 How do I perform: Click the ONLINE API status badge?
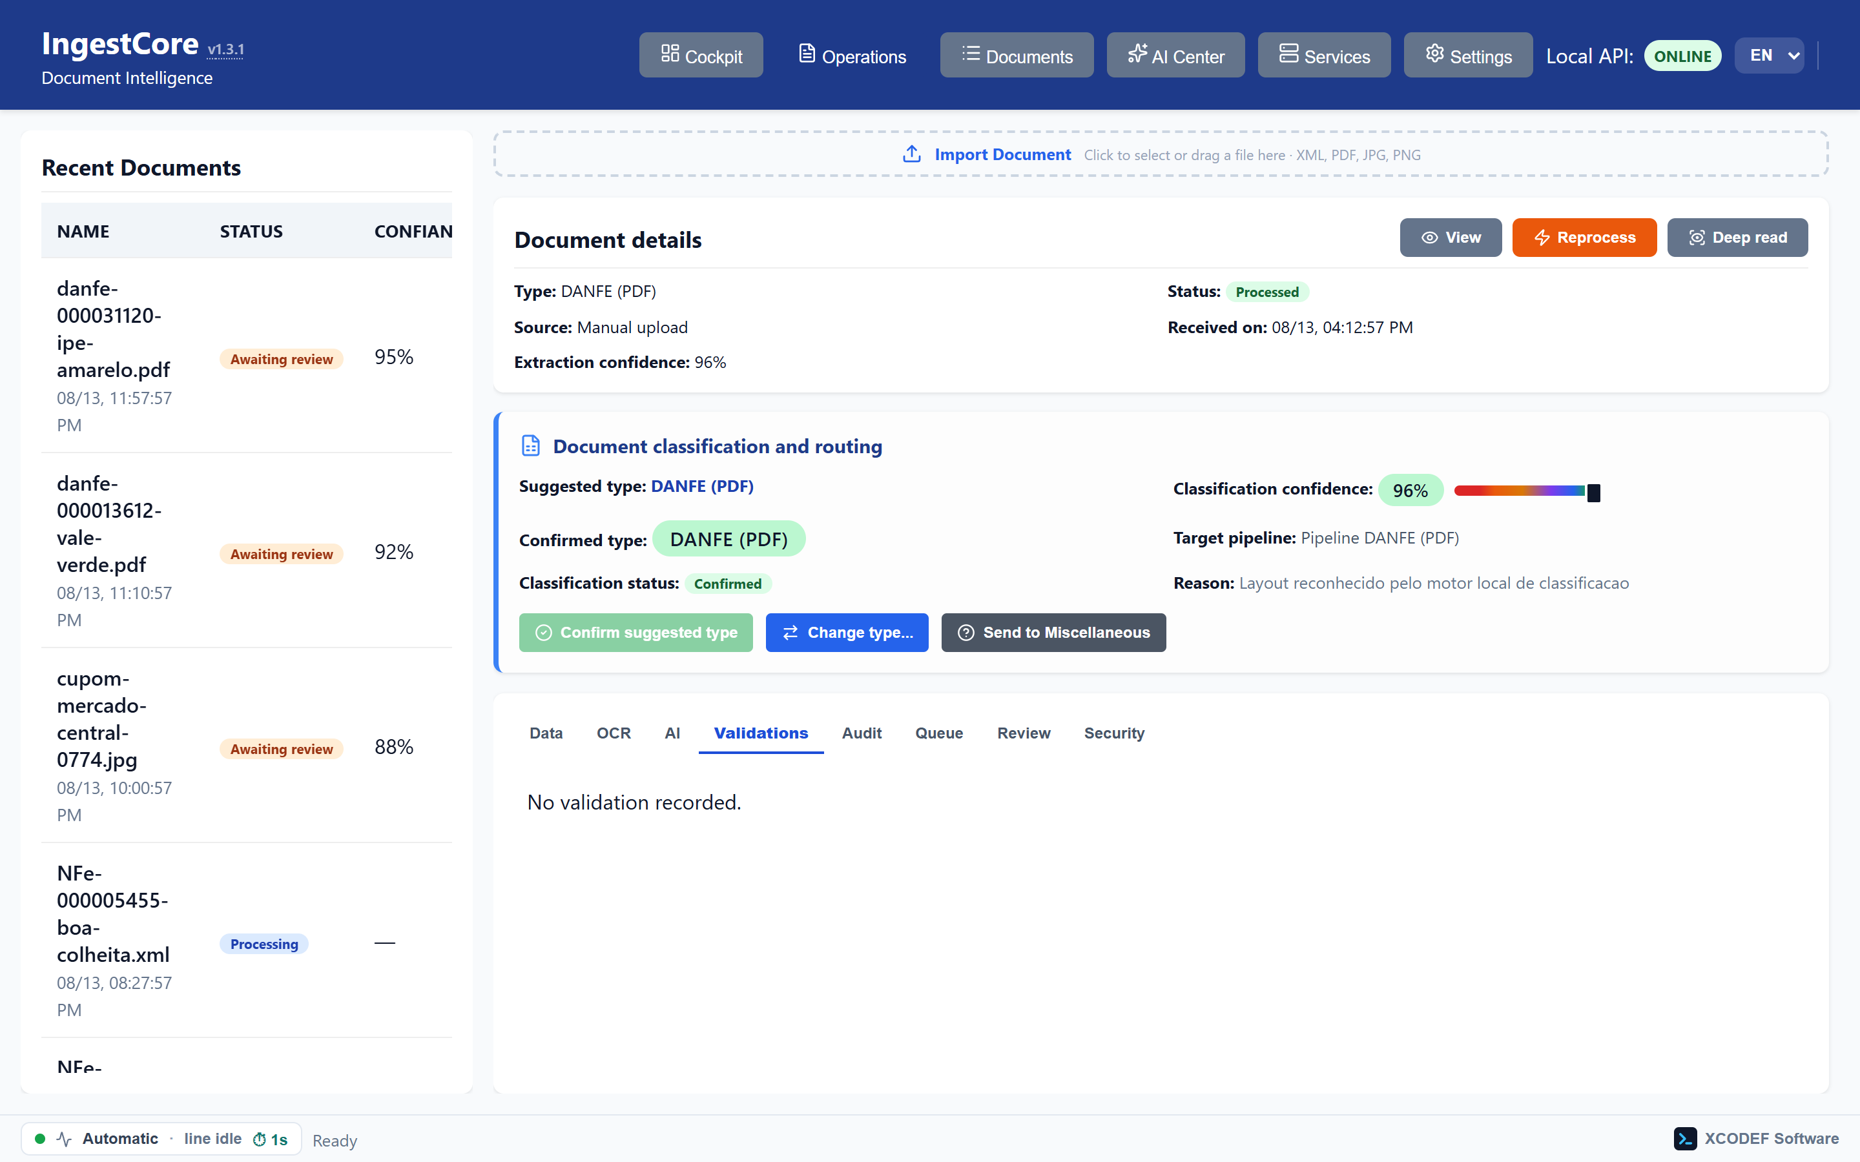coord(1682,56)
